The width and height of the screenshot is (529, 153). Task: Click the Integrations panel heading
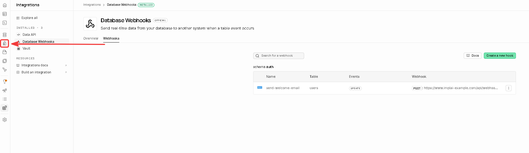coord(28,5)
